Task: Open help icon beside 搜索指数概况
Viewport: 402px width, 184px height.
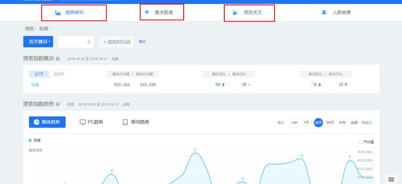Action: coord(58,59)
